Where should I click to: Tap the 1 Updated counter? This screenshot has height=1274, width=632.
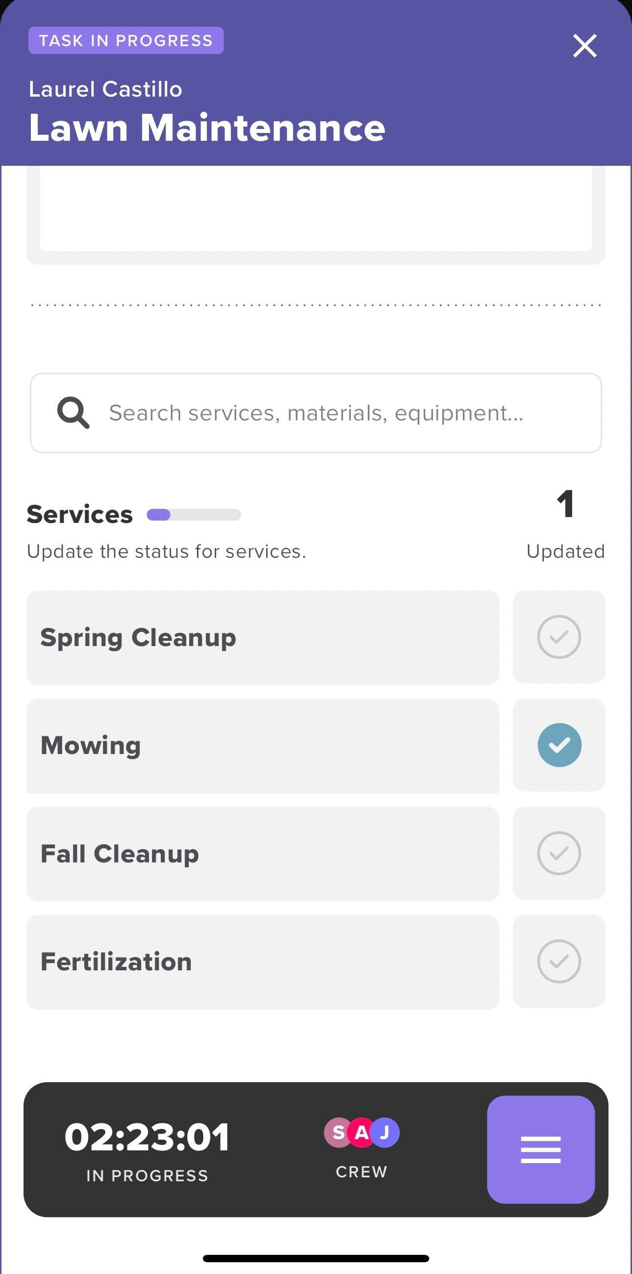[x=565, y=524]
